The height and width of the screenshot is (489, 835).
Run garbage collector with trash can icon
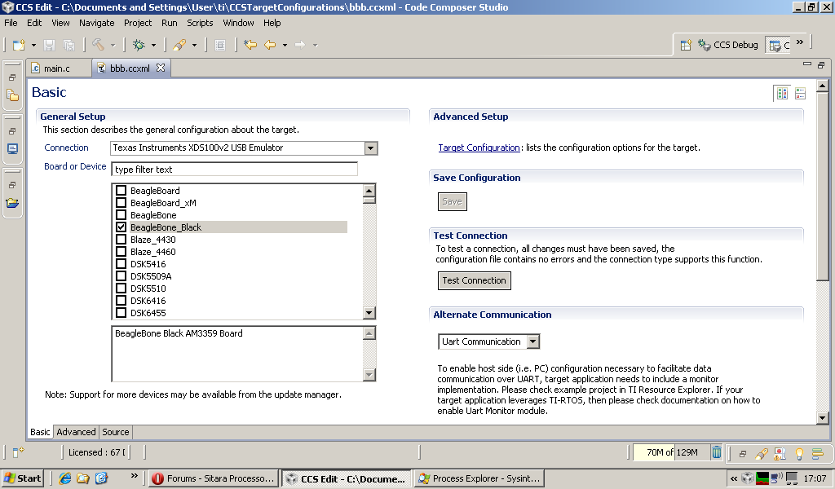click(x=717, y=452)
